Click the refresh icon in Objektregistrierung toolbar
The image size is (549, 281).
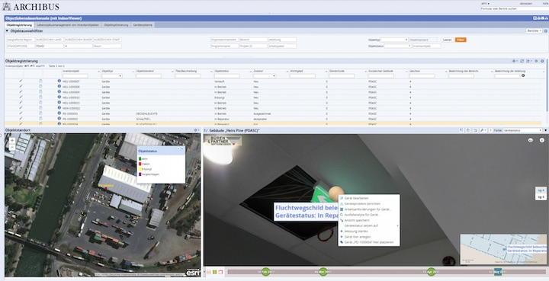[x=522, y=61]
